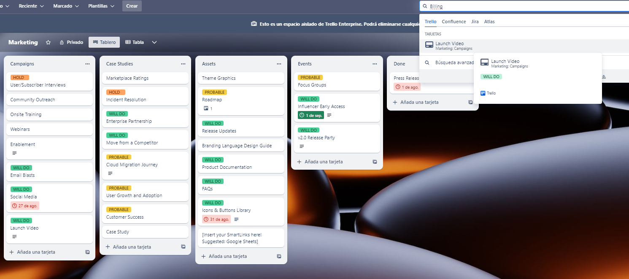Click create-from-template icon in Case Studies list
Image resolution: width=629 pixels, height=279 pixels.
(x=183, y=246)
